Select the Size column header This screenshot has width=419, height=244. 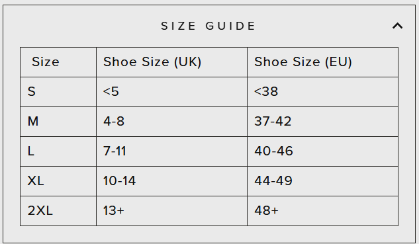point(58,62)
